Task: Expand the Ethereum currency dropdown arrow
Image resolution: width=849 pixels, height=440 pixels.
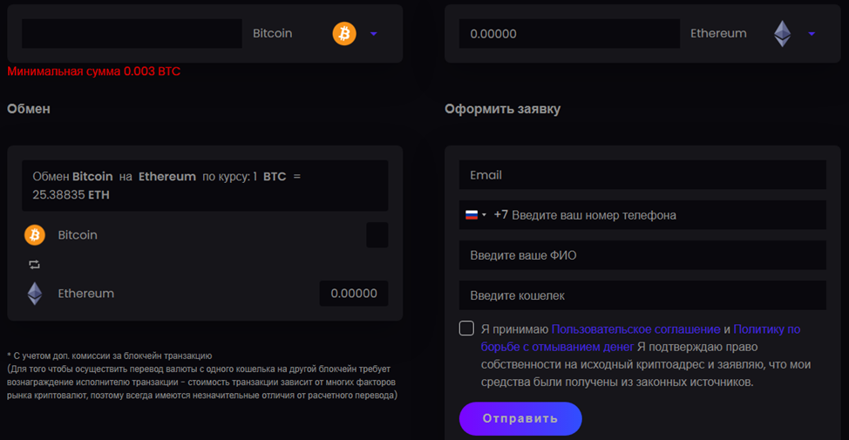Action: pos(812,34)
